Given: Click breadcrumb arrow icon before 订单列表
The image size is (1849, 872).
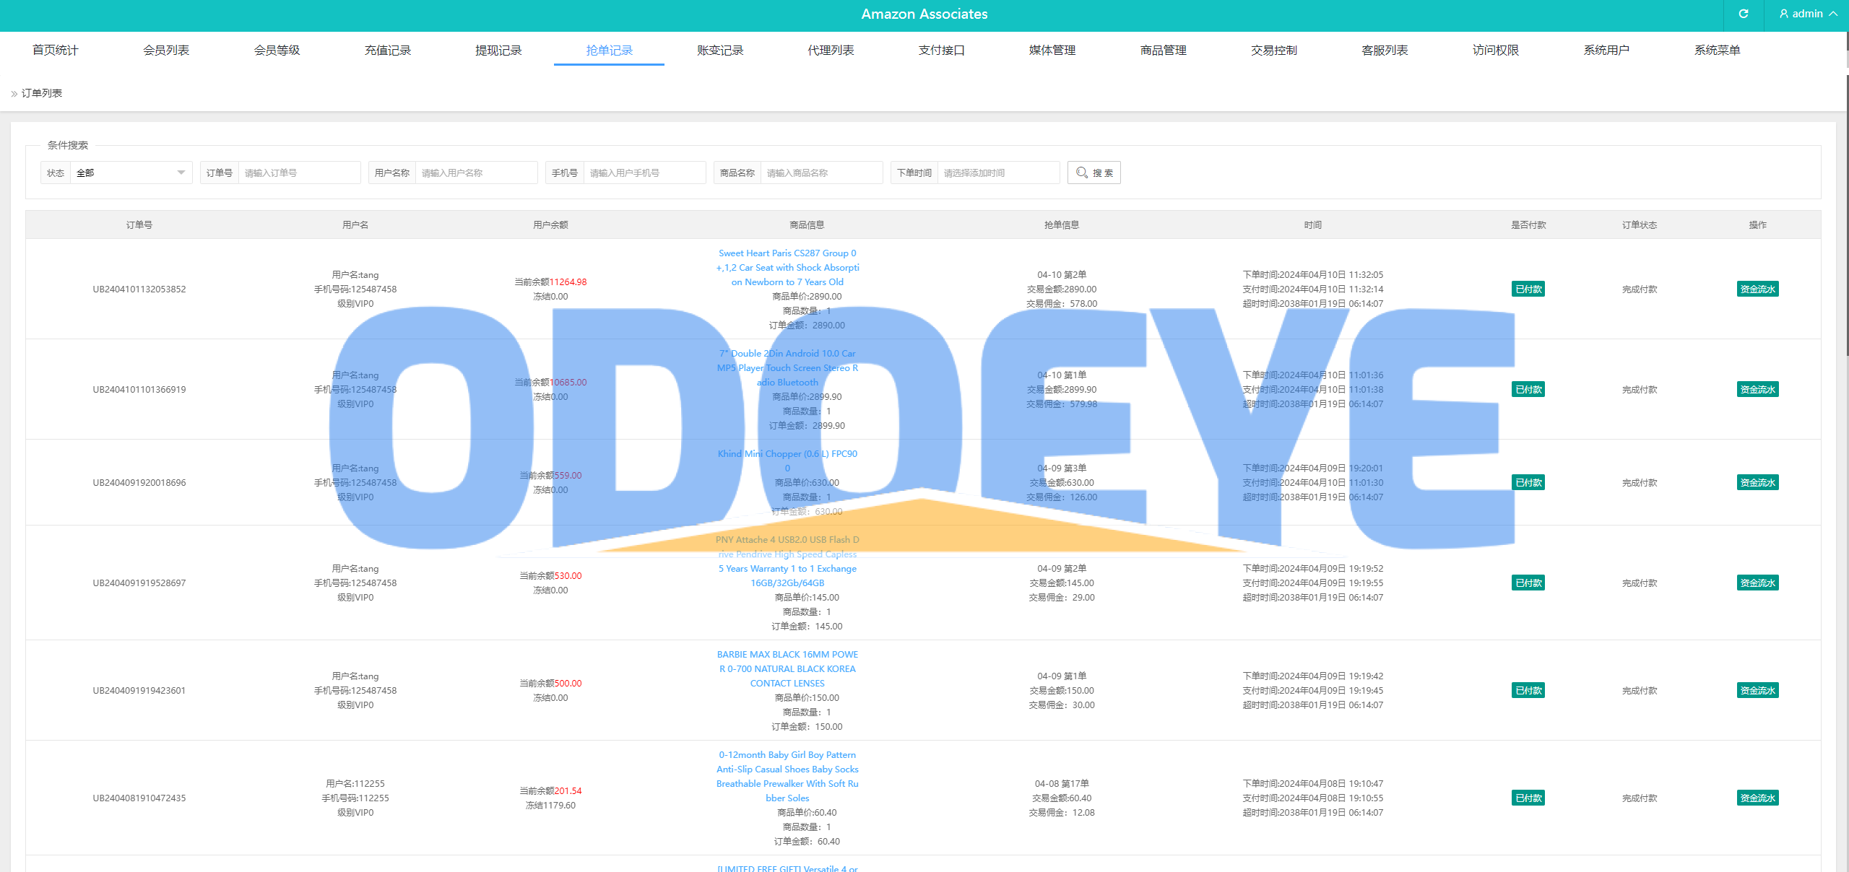Looking at the screenshot, I should [x=14, y=93].
